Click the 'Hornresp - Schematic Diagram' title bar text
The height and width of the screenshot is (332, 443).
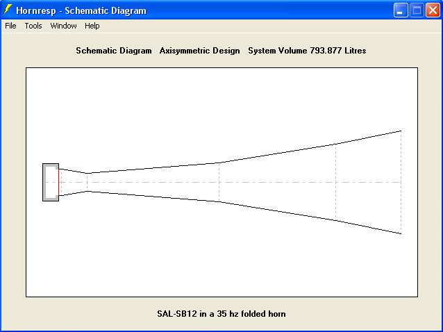pos(81,10)
